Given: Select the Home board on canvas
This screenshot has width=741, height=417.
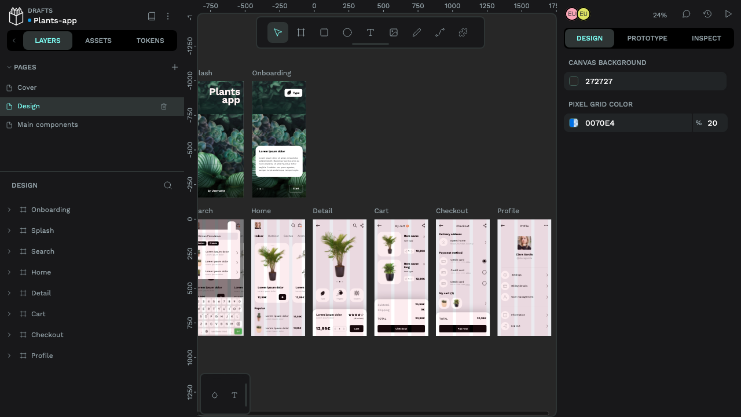Looking at the screenshot, I should point(278,277).
